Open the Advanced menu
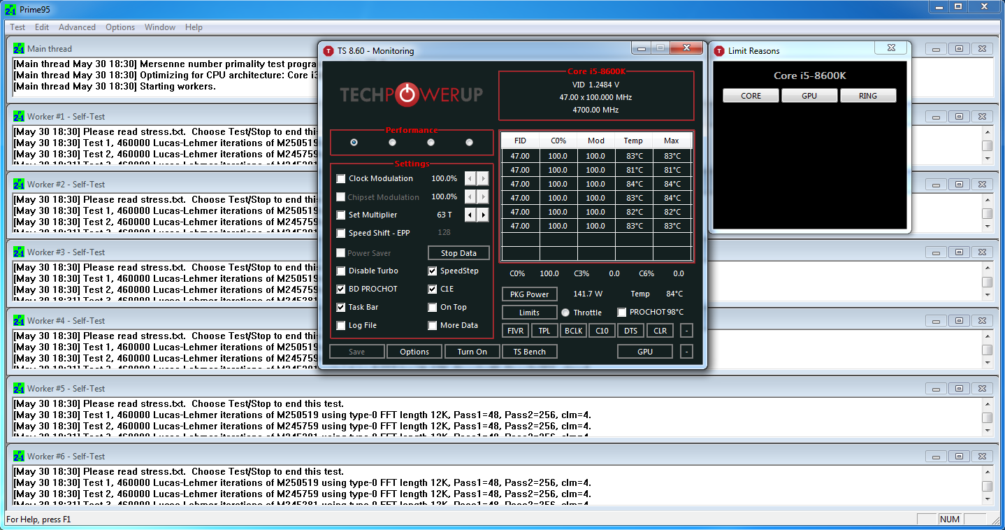Image resolution: width=1005 pixels, height=530 pixels. click(x=77, y=27)
